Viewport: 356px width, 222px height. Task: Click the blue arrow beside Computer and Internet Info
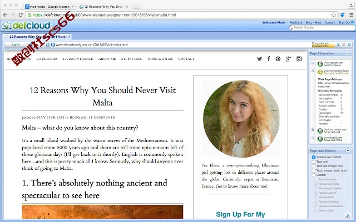(x=338, y=44)
